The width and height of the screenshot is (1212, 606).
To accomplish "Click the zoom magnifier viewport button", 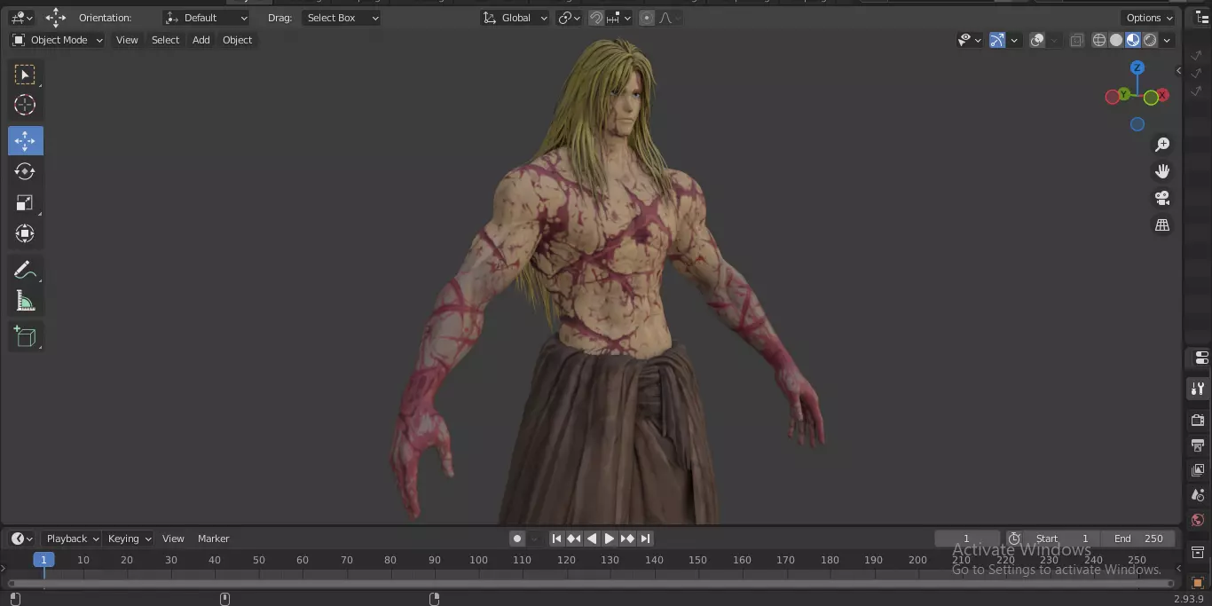I will coord(1162,145).
